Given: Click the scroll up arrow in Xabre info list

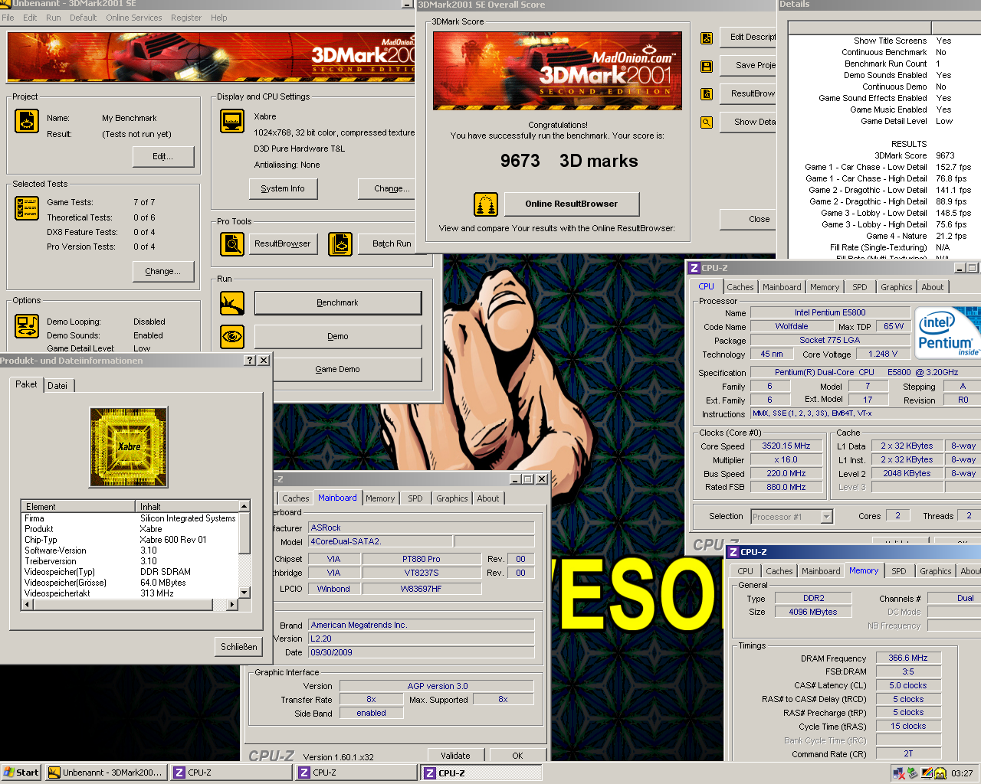Looking at the screenshot, I should 244,506.
